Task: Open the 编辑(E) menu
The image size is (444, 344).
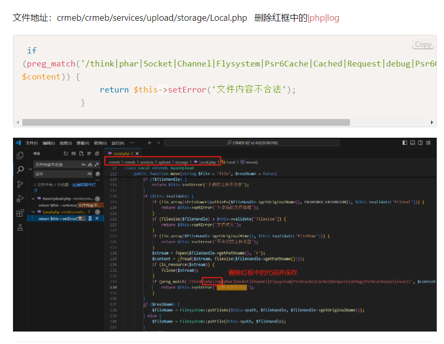Action: tap(49, 143)
